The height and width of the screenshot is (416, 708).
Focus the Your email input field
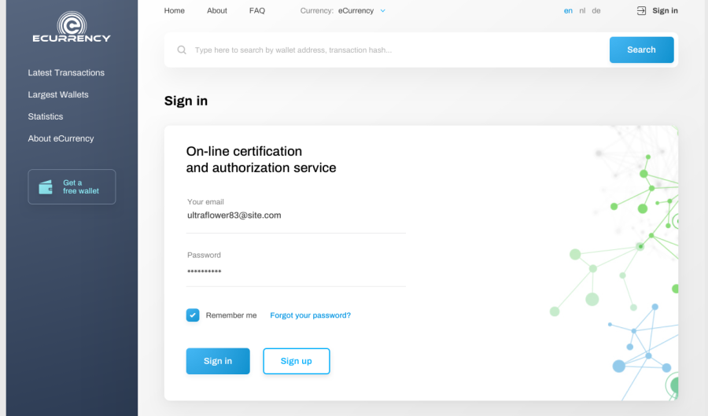(x=296, y=215)
